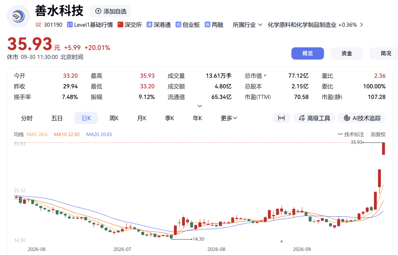
Task: Click the 流通值 value 65.34亿
Action: pyautogui.click(x=221, y=97)
